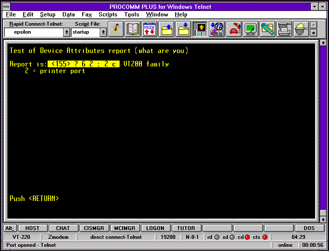This screenshot has width=329, height=251.
Task: Click the Zmodem protocol status field
Action: (x=58, y=237)
